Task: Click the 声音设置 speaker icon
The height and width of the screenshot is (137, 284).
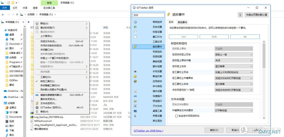Action: 135,116
